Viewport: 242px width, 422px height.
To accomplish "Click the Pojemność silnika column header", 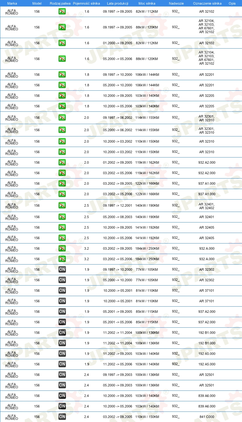I will click(87, 3).
